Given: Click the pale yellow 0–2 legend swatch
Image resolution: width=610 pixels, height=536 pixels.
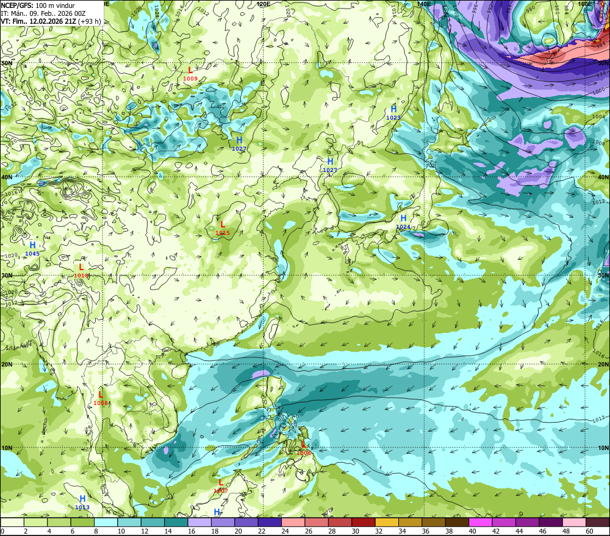Looking at the screenshot, I should 12,522.
